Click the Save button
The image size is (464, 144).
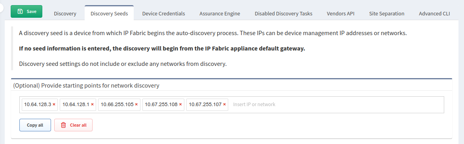pos(27,11)
